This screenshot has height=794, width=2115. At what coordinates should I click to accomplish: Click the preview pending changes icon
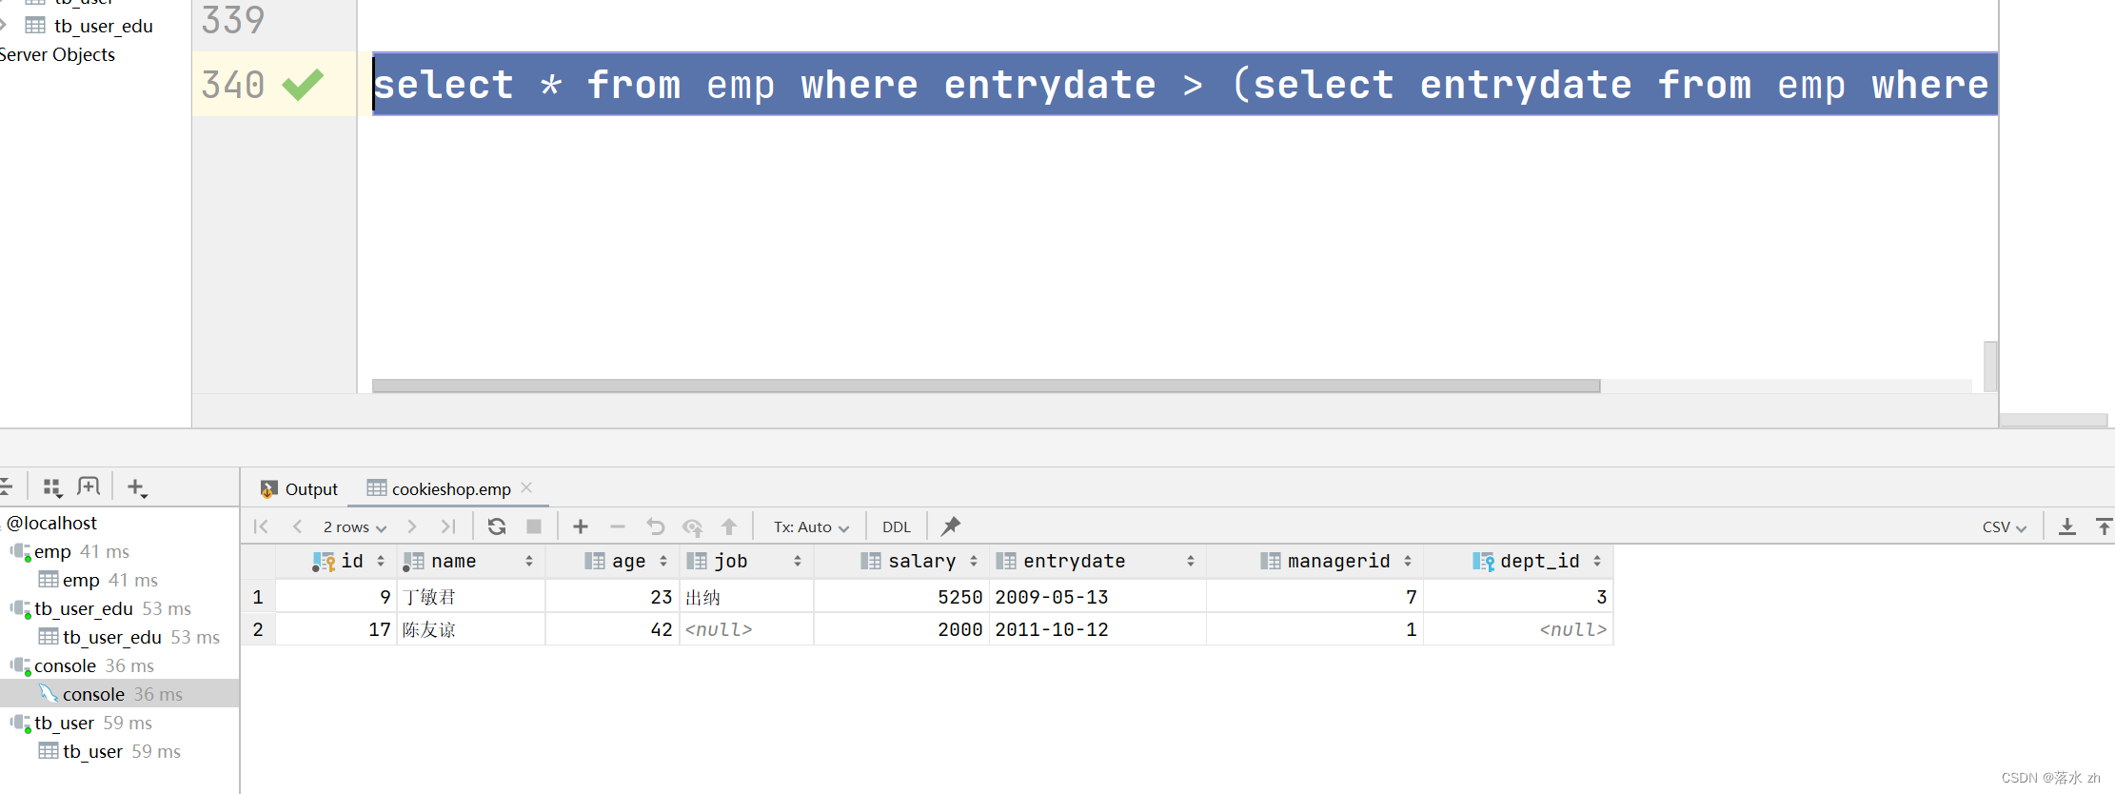pyautogui.click(x=692, y=526)
